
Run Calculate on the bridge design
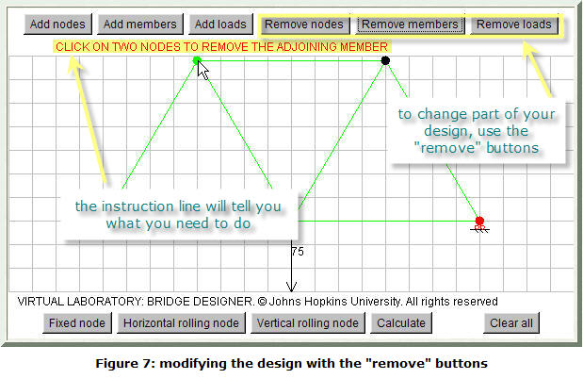(401, 323)
